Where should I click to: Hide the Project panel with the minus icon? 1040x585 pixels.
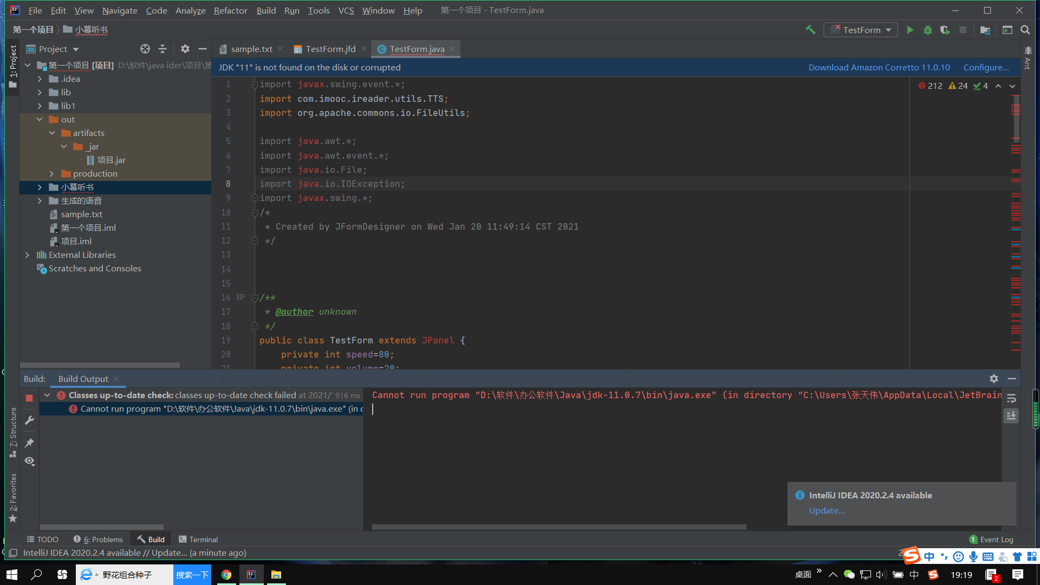tap(203, 49)
